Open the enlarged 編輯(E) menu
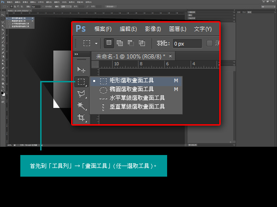 [x=128, y=29]
